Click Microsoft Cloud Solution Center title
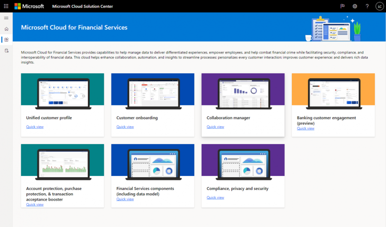Screen dimensions: 386x227 83,6
